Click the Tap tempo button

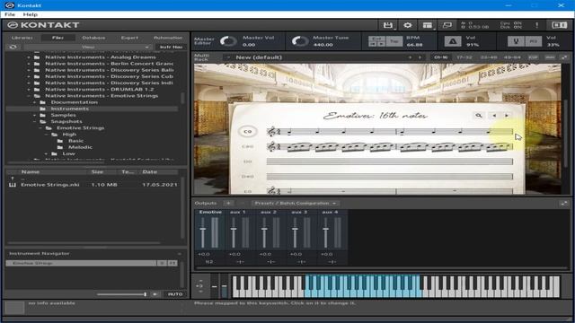point(394,41)
